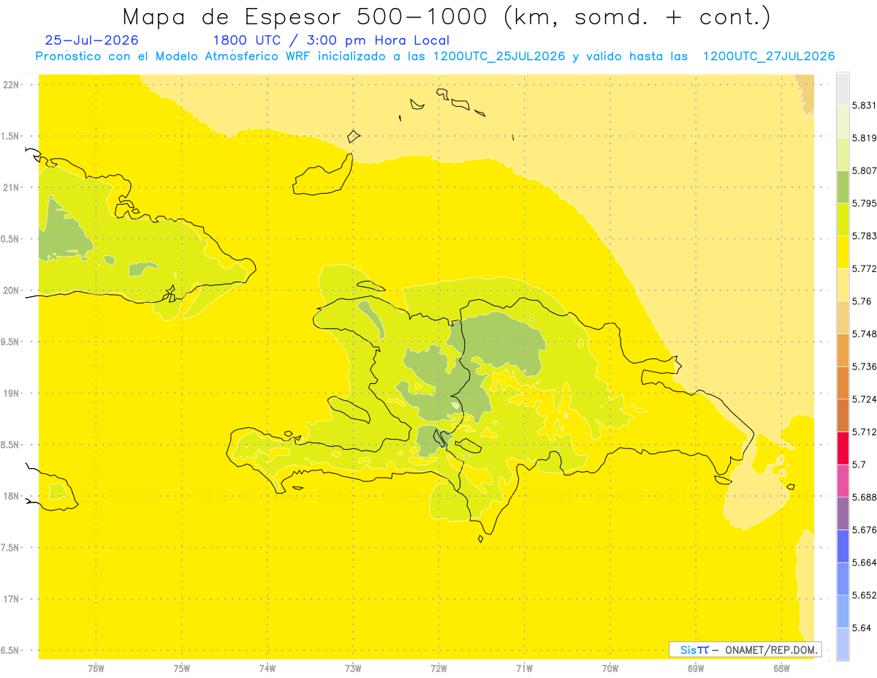The height and width of the screenshot is (678, 877).
Task: Click the "19N" latitude axis label
Action: (11, 393)
